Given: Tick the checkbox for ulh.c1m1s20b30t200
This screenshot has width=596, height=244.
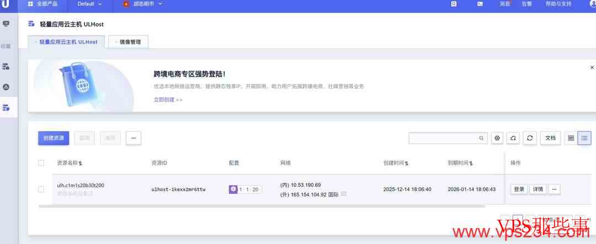Looking at the screenshot, I should 41,189.
